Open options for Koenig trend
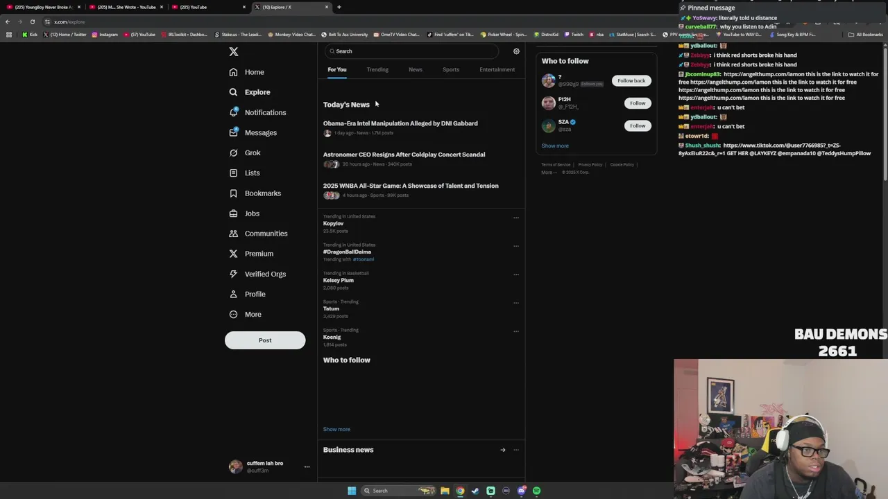Image resolution: width=888 pixels, height=499 pixels. 516,331
